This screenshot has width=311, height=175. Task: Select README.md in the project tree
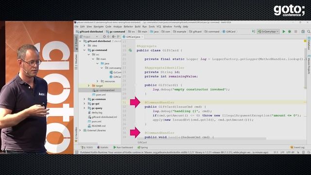[97, 126]
